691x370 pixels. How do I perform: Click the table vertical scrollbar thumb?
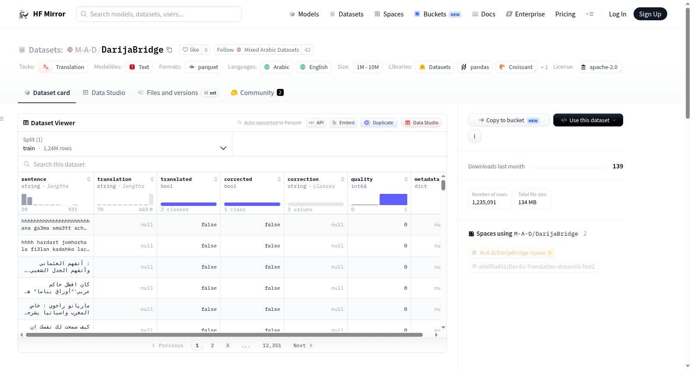(x=443, y=185)
